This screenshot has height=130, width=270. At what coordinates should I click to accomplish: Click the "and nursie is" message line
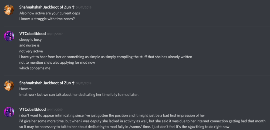tap(29, 45)
